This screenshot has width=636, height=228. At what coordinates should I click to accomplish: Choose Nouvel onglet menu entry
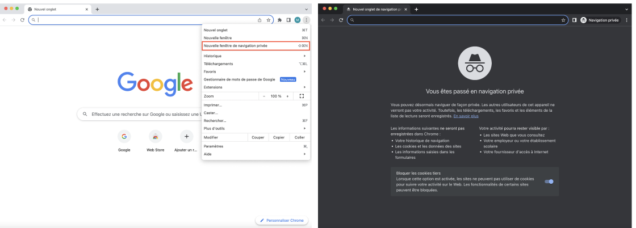256,30
